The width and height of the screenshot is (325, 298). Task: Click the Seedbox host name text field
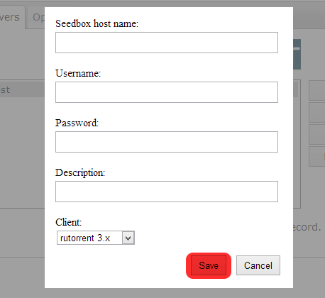(167, 43)
